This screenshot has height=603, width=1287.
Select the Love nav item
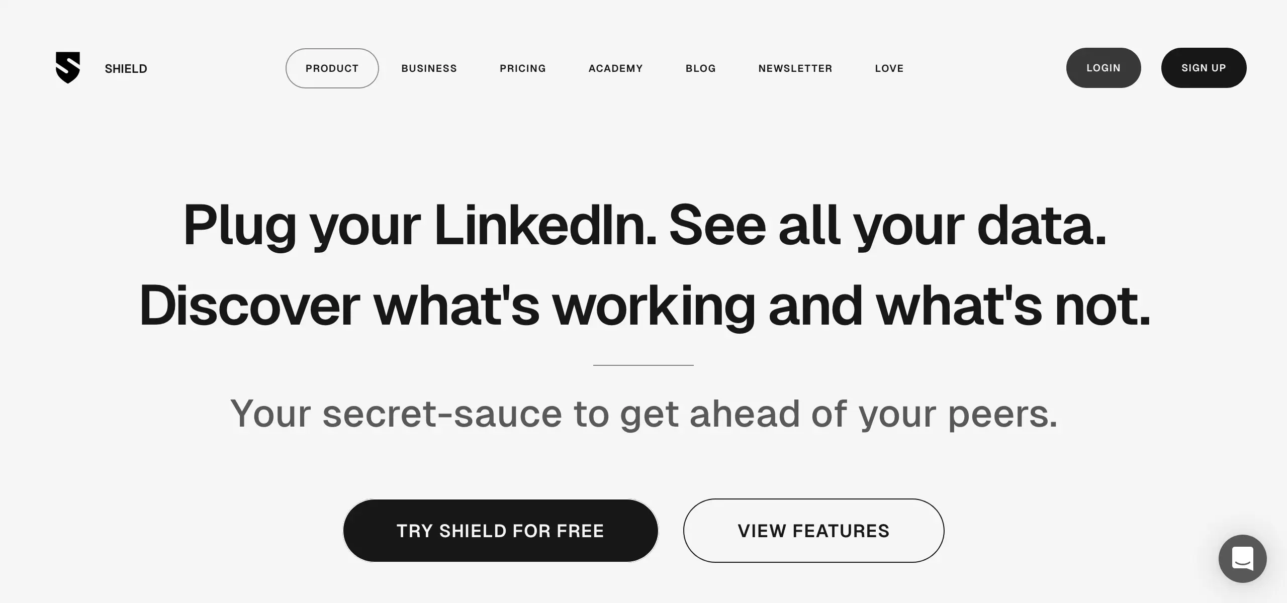tap(889, 68)
